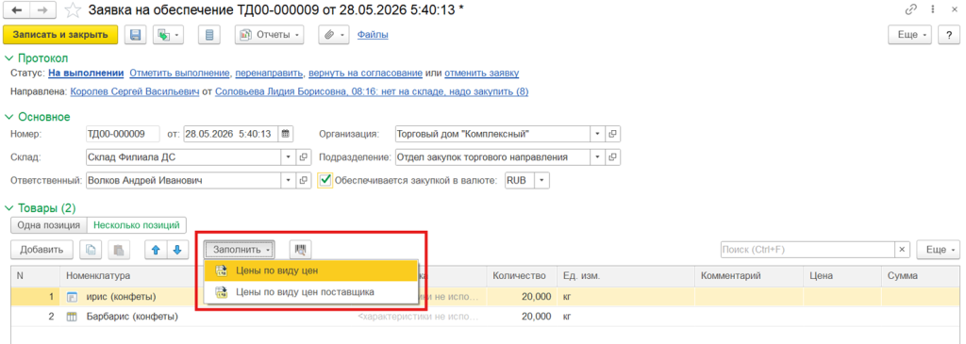The height and width of the screenshot is (344, 966).
Task: Click the На выполнении status link
Action: 87,74
